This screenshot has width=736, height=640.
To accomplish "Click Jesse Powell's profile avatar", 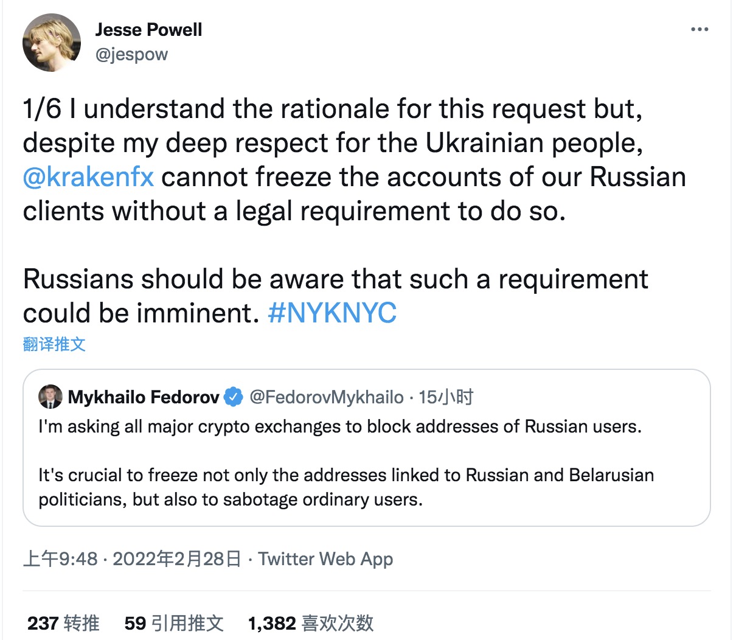I will (x=52, y=43).
